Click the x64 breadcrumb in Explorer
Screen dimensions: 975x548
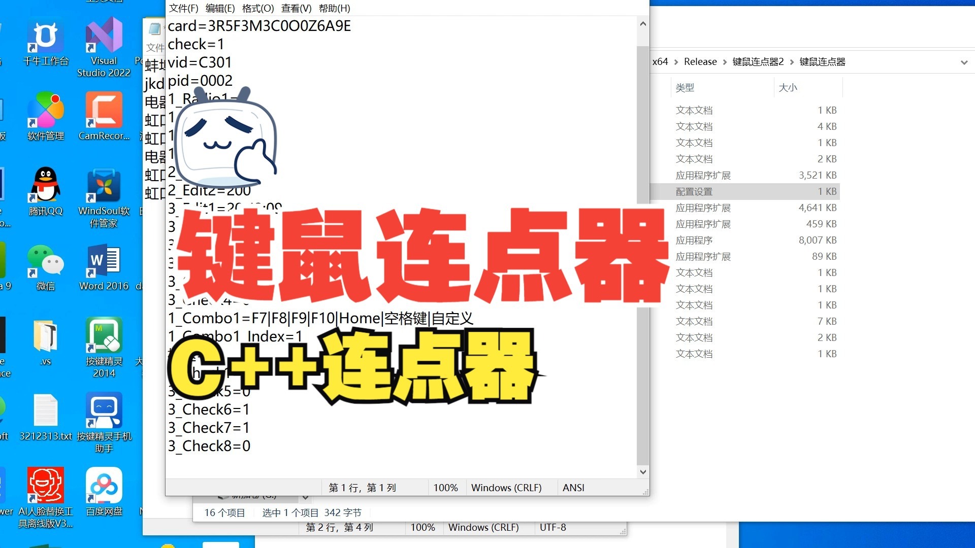(660, 61)
